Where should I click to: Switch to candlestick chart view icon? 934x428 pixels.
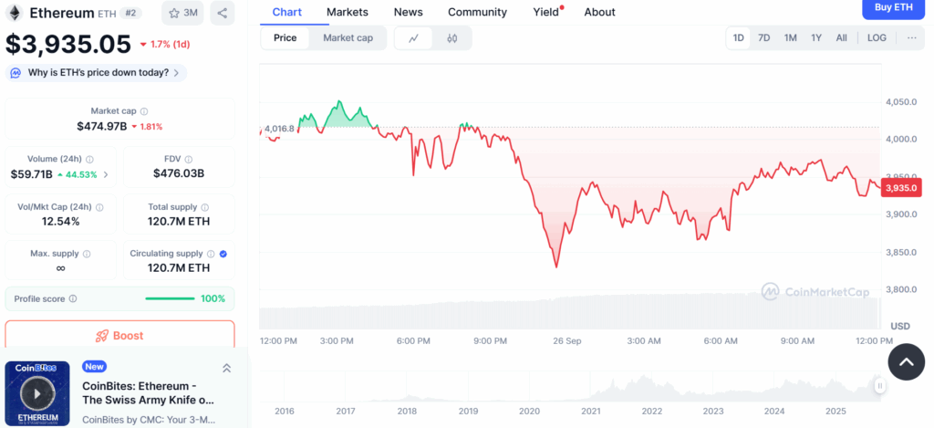pos(451,38)
